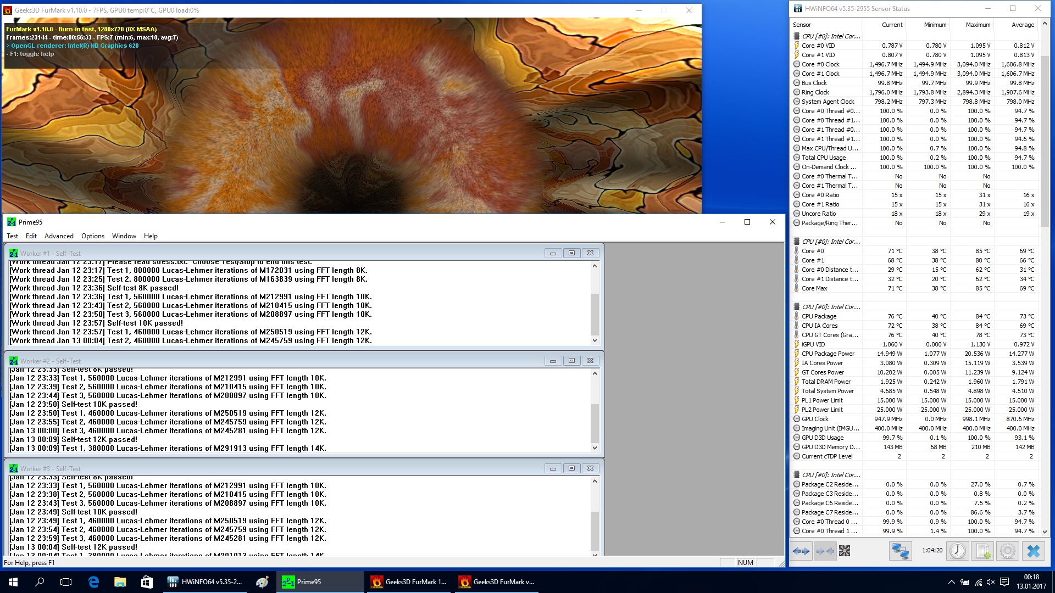Maximize Worker #2 Self-Test child window
The width and height of the screenshot is (1055, 593).
point(571,361)
